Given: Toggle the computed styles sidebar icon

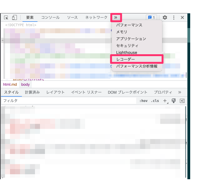Looking at the screenshot, I should pyautogui.click(x=182, y=101).
